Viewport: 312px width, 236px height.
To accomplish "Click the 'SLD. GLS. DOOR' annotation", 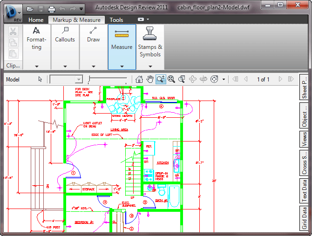I will click(163, 98).
